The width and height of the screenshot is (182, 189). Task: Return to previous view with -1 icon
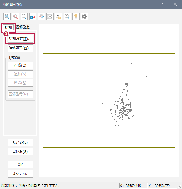coord(33,16)
